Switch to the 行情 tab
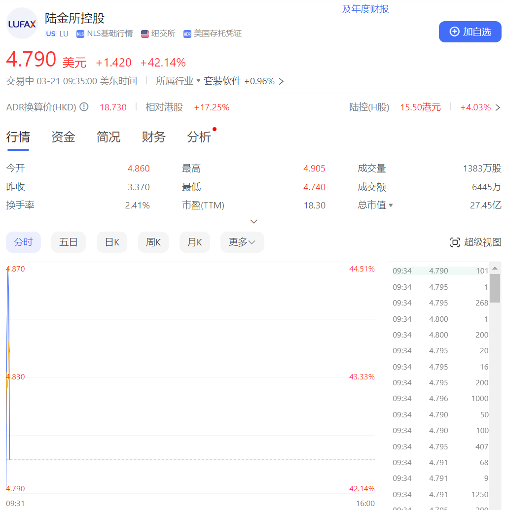This screenshot has width=505, height=510. 18,137
